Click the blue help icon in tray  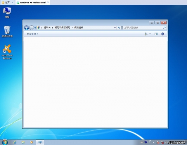[146, 142]
